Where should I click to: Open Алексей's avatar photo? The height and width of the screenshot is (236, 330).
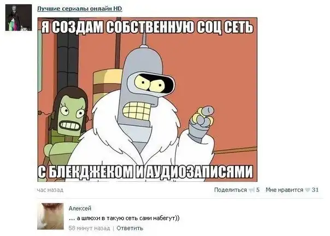50,216
